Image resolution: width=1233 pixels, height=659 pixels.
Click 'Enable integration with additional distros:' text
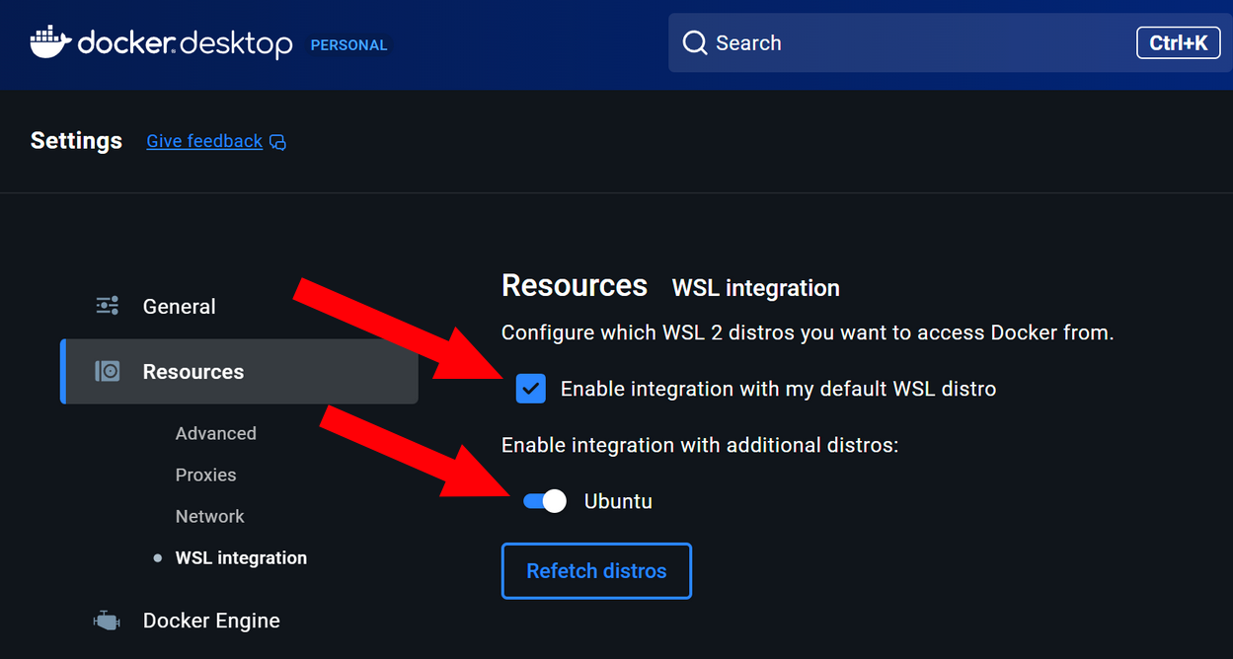point(700,445)
